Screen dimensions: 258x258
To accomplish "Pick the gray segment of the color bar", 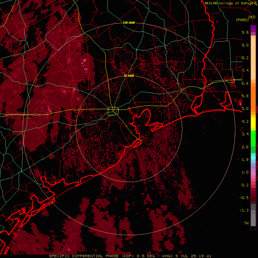I will 253,215.
